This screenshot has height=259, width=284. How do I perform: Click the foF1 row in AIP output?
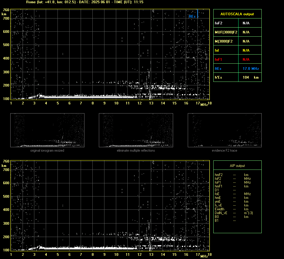(233, 182)
